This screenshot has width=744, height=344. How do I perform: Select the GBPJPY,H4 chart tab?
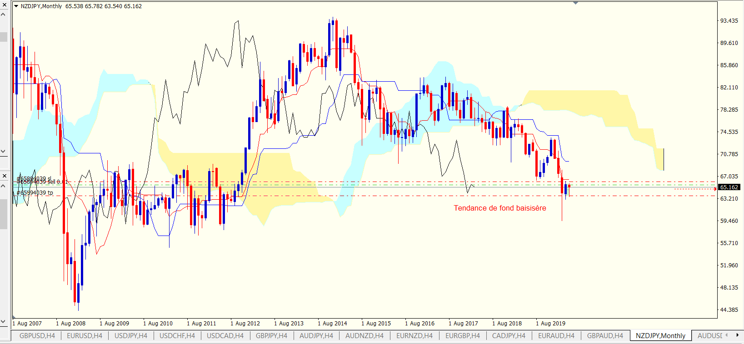[271, 336]
